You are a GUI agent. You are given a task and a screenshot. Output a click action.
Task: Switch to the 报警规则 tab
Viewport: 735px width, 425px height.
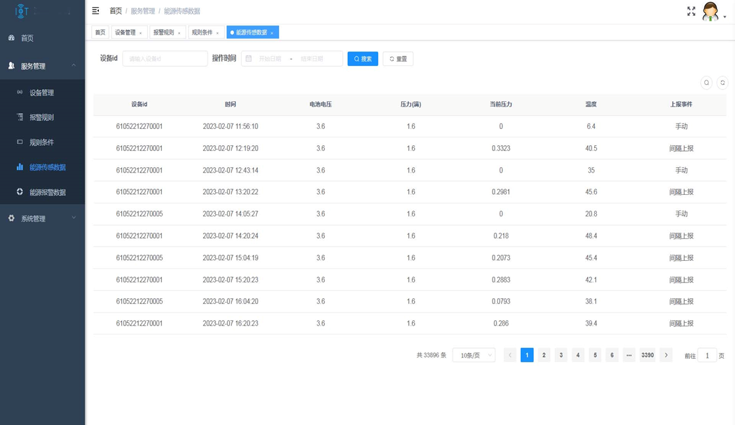pos(164,32)
